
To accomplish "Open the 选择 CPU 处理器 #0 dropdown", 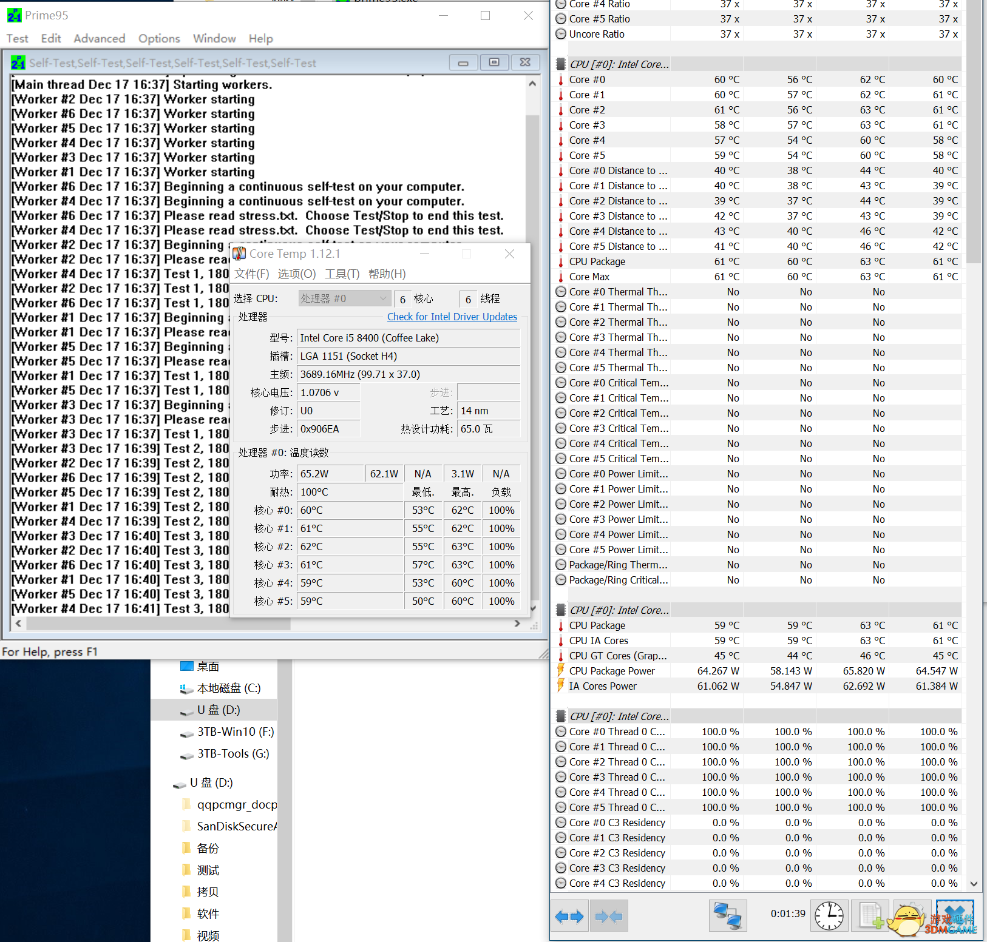I will (344, 298).
